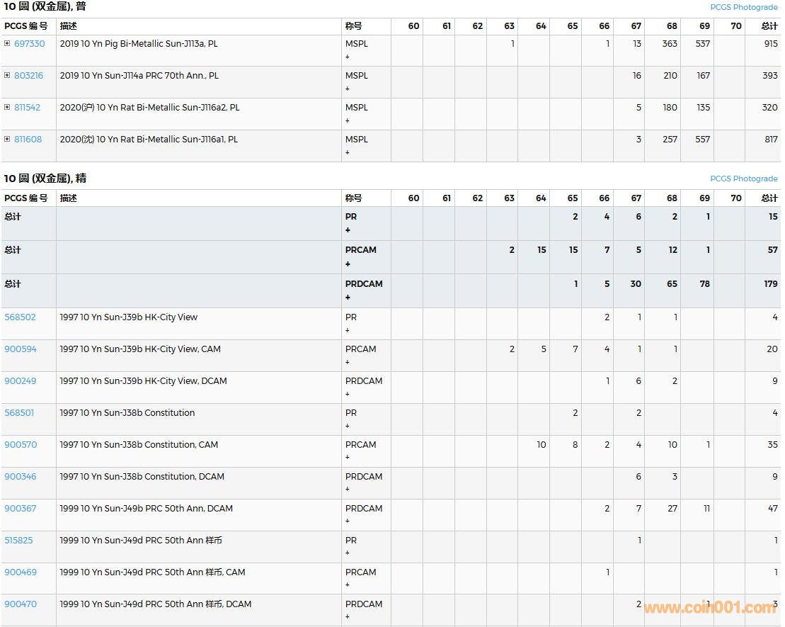The width and height of the screenshot is (785, 627).
Task: Open the 811542 Rat Bi-Metallic coin link
Action: coord(27,108)
